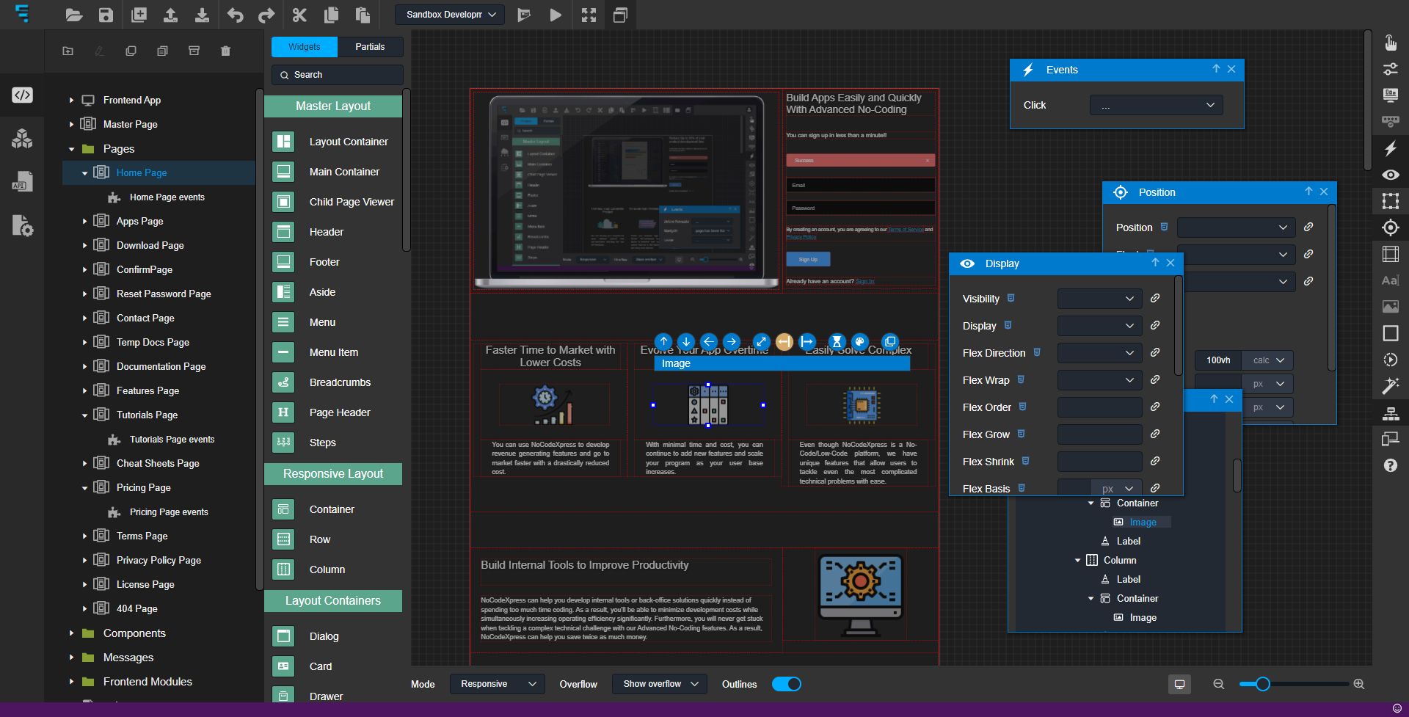Run the app with the Play toolbar icon

point(556,15)
